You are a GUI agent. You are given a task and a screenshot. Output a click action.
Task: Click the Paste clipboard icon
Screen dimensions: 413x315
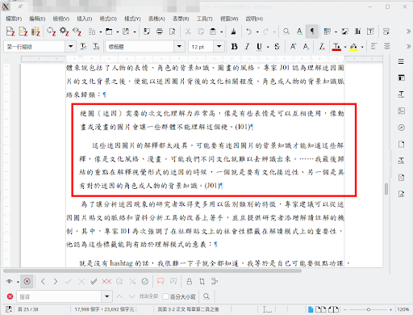click(x=213, y=31)
